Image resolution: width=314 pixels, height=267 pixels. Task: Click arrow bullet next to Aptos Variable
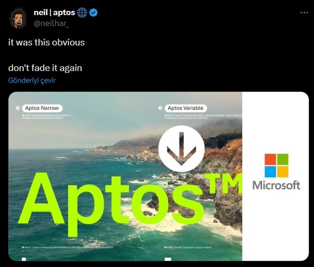coord(160,108)
